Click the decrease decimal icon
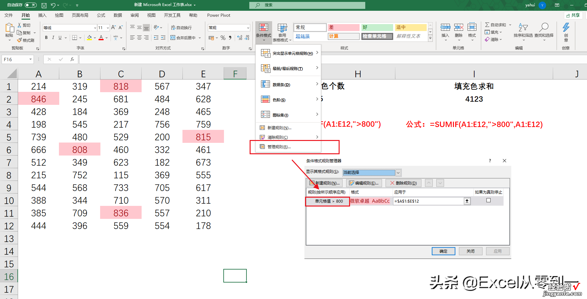 tap(247, 38)
